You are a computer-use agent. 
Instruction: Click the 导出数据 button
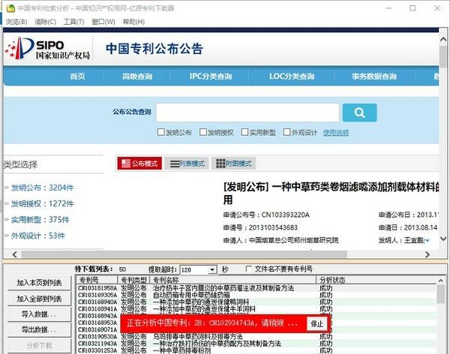[39, 330]
